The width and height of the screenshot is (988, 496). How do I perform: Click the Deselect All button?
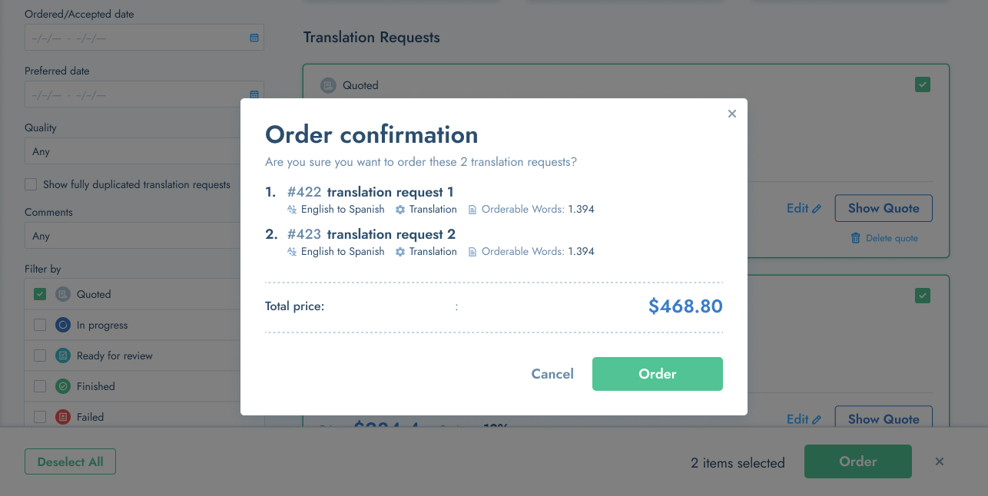[70, 461]
